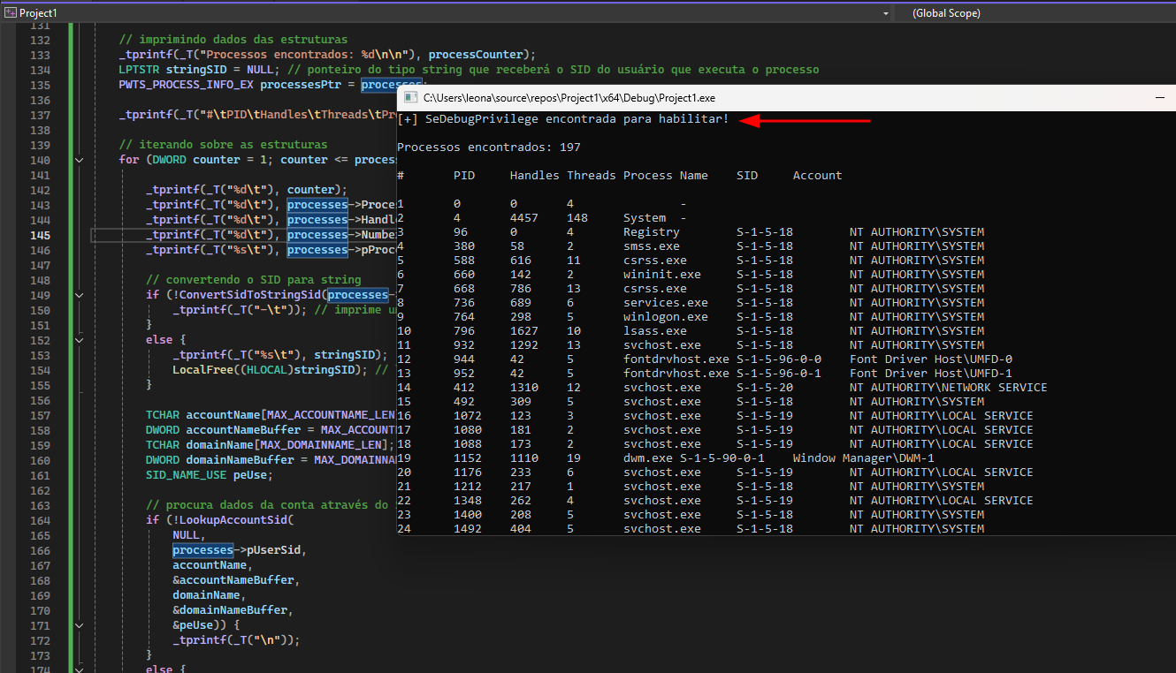This screenshot has width=1176, height=673.
Task: Collapse the code block at line 171
Action: pos(79,625)
